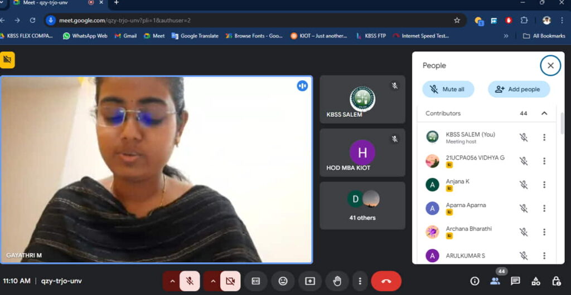Click the Anjana K participant name
571x295 pixels.
[x=457, y=181]
